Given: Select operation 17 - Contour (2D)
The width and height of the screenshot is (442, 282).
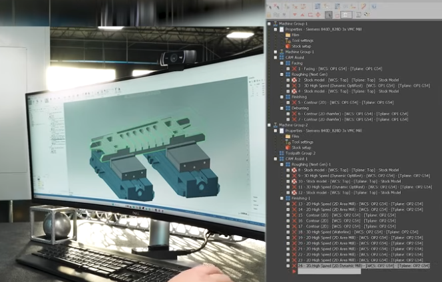Looking at the screenshot, I should pos(347,227).
